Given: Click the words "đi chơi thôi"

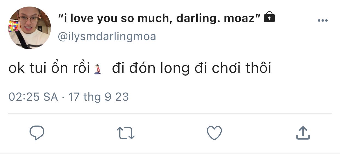Looking at the screenshot, I should (x=233, y=68).
